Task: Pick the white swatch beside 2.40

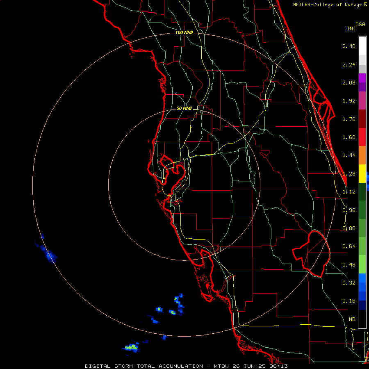Action: (x=362, y=46)
